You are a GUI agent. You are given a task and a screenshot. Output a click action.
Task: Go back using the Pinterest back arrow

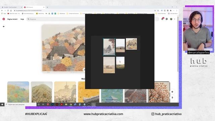(x=4, y=27)
